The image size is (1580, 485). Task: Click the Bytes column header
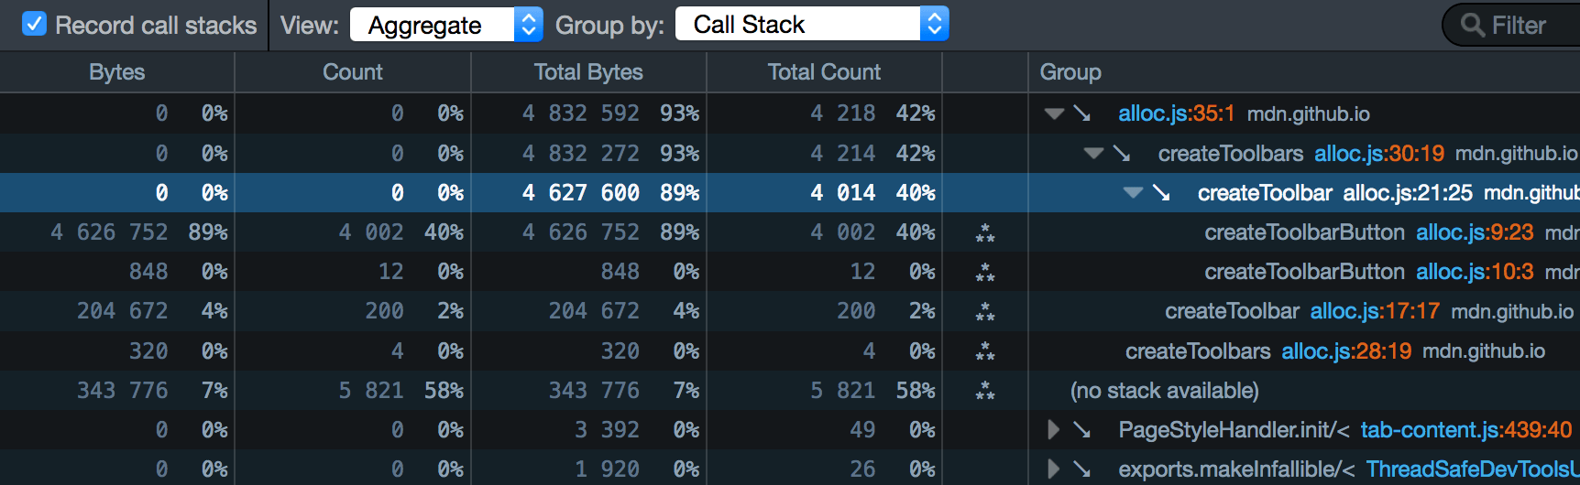(x=116, y=72)
